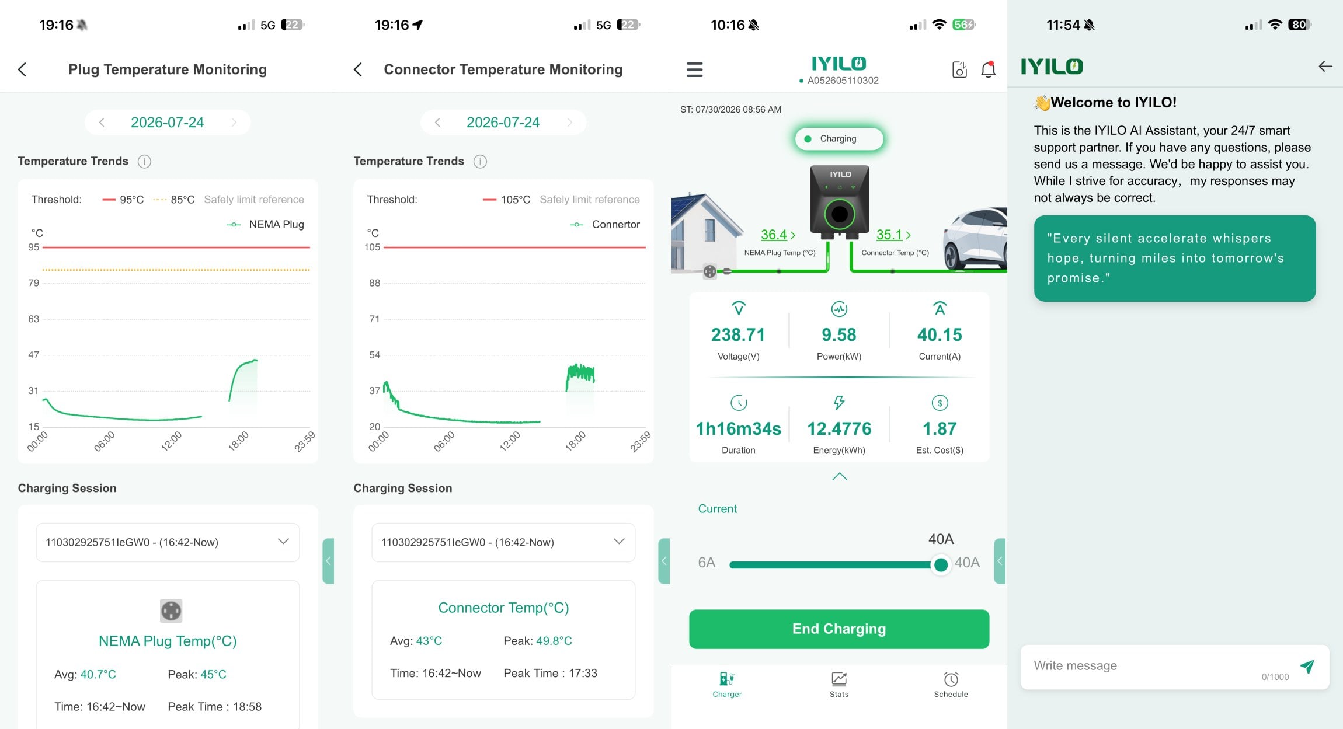Viewport: 1343px width, 729px height.
Task: Open the charger device settings icon
Action: [959, 69]
